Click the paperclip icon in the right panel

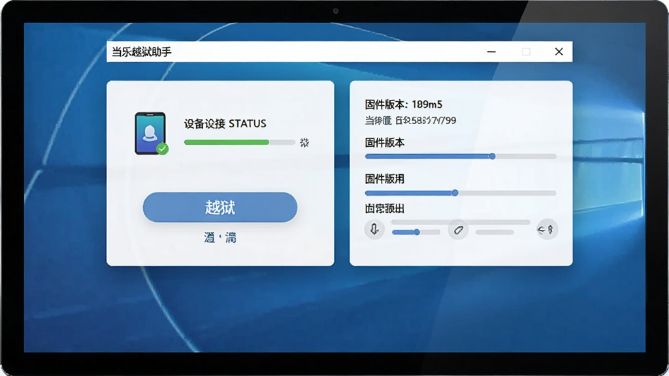(458, 230)
